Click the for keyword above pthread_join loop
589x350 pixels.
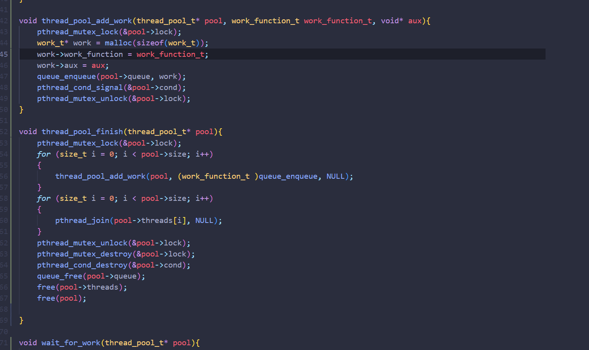tap(43, 198)
